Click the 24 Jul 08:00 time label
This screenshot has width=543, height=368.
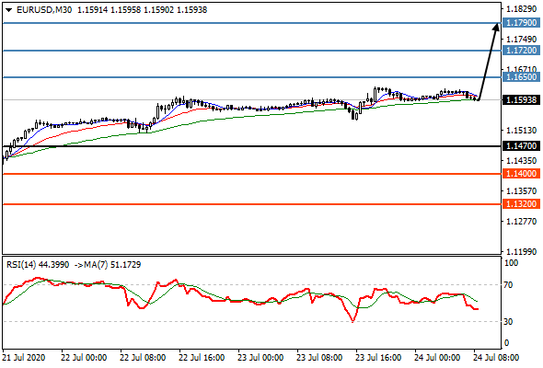[496, 357]
